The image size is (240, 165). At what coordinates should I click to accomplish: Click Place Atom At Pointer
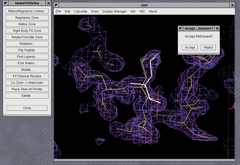[x=27, y=89]
